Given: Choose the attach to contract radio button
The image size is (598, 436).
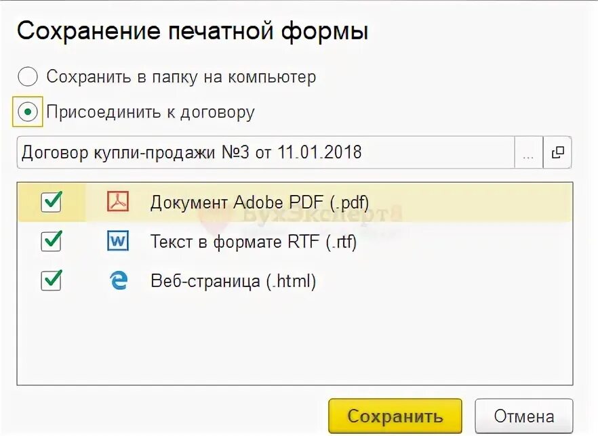Looking at the screenshot, I should click(28, 112).
